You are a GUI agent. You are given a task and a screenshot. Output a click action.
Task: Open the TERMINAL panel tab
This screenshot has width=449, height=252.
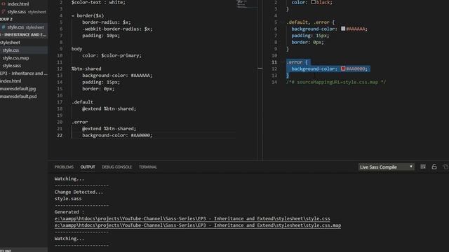click(148, 167)
